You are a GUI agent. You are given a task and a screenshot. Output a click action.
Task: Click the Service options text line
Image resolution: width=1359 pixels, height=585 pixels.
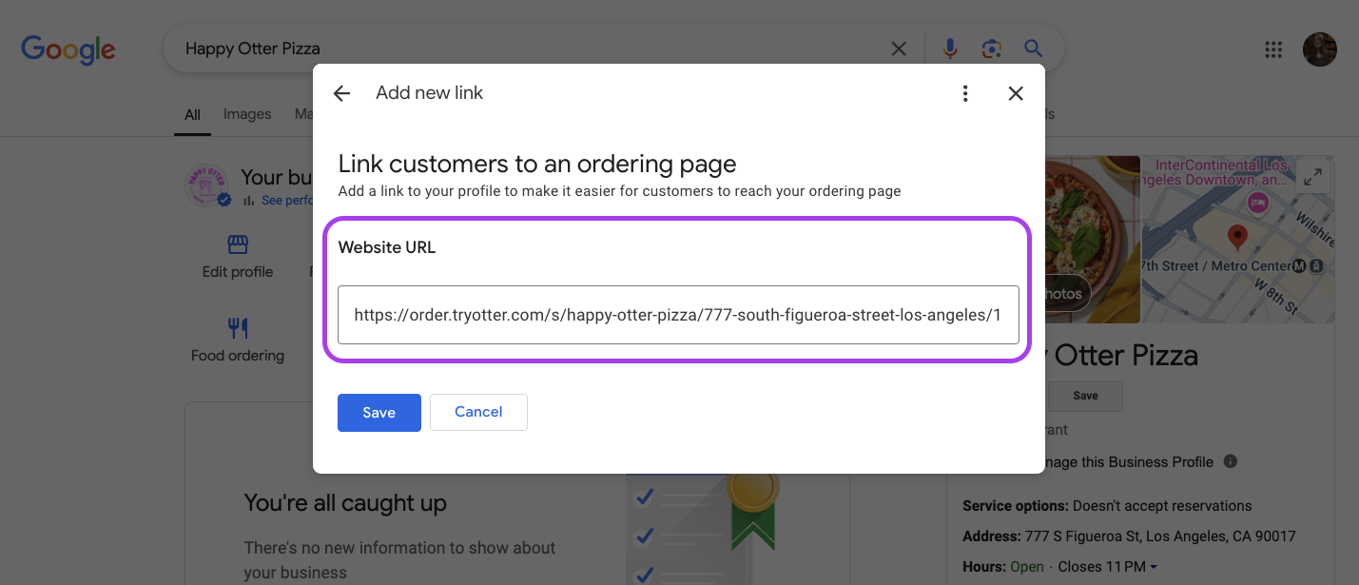[x=1107, y=505]
